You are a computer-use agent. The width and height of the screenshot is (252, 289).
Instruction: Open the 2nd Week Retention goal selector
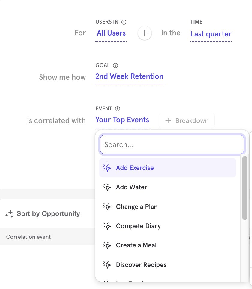(x=129, y=76)
